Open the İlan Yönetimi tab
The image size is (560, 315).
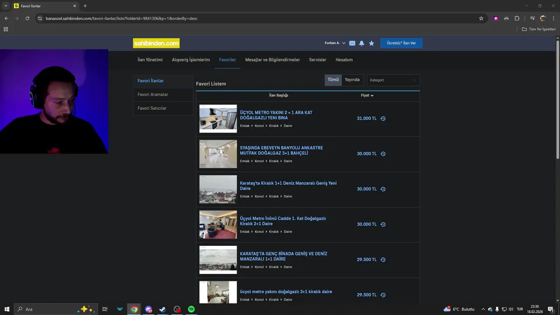point(150,60)
